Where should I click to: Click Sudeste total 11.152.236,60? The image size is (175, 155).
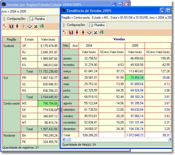tap(48, 71)
